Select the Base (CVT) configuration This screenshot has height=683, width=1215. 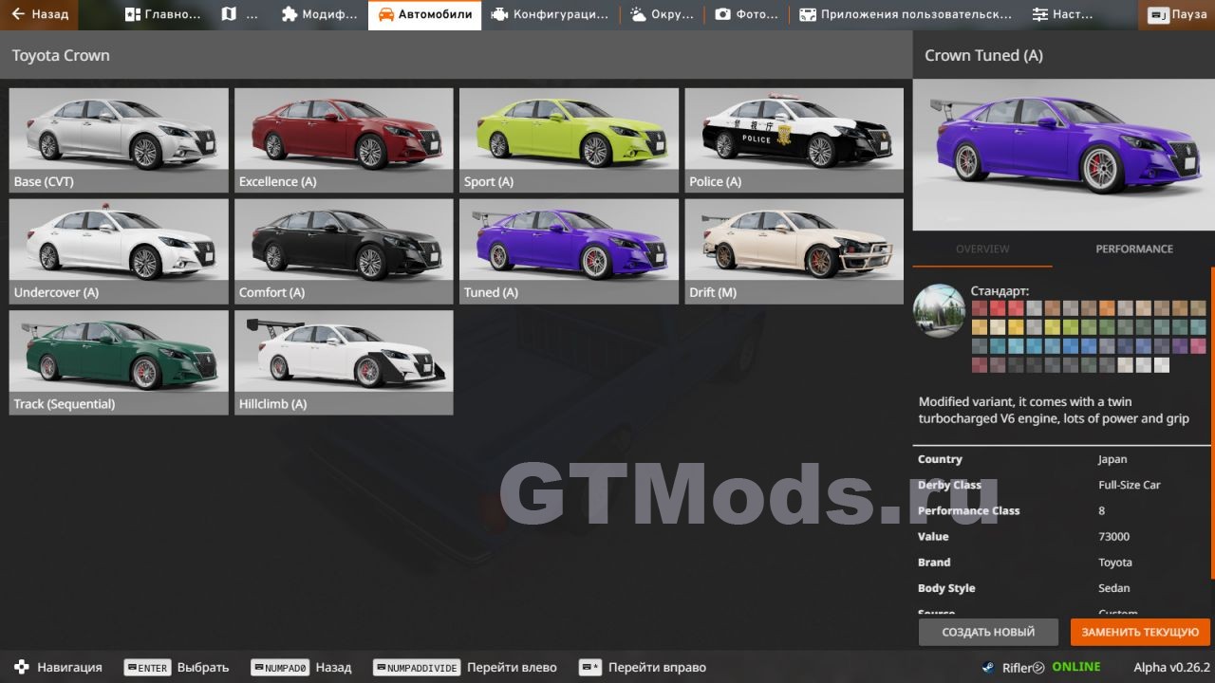point(119,140)
